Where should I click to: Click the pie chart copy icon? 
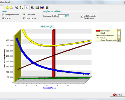pyautogui.click(x=42, y=7)
